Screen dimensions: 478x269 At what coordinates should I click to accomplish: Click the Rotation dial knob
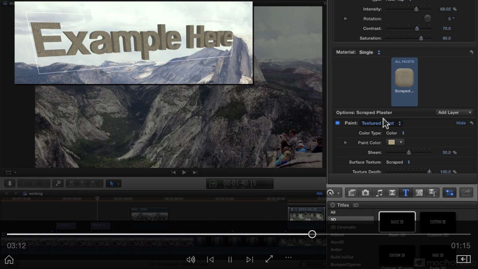click(x=428, y=19)
